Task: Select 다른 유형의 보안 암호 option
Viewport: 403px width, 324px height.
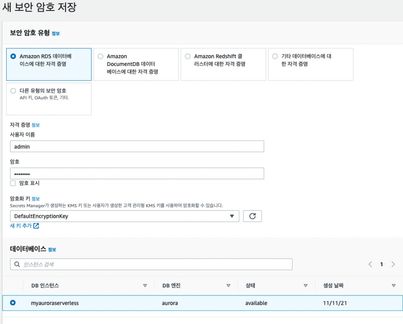Action: (13, 91)
